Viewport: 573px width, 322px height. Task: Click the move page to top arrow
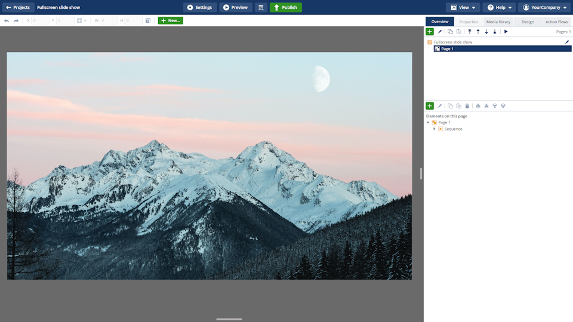pos(470,32)
